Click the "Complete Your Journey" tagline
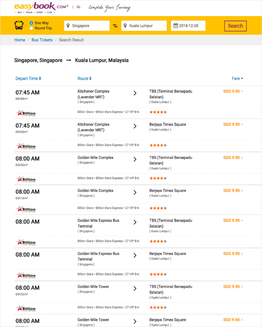 (110, 8)
